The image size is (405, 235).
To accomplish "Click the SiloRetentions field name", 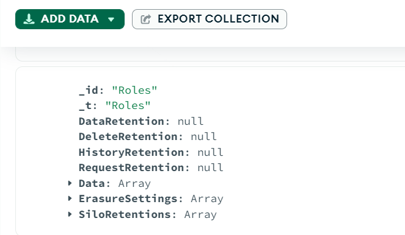I will point(125,214).
